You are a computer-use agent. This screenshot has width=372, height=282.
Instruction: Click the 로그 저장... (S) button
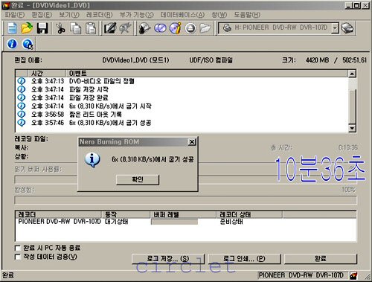pos(168,259)
